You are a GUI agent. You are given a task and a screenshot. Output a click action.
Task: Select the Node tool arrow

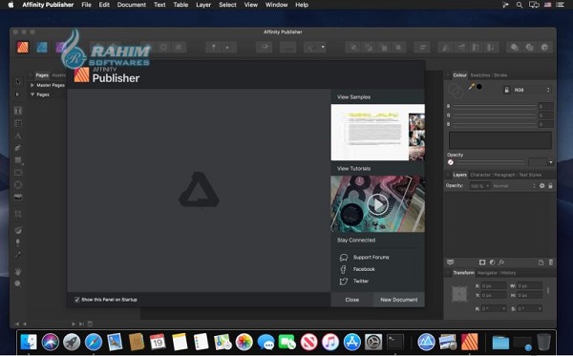tap(17, 94)
